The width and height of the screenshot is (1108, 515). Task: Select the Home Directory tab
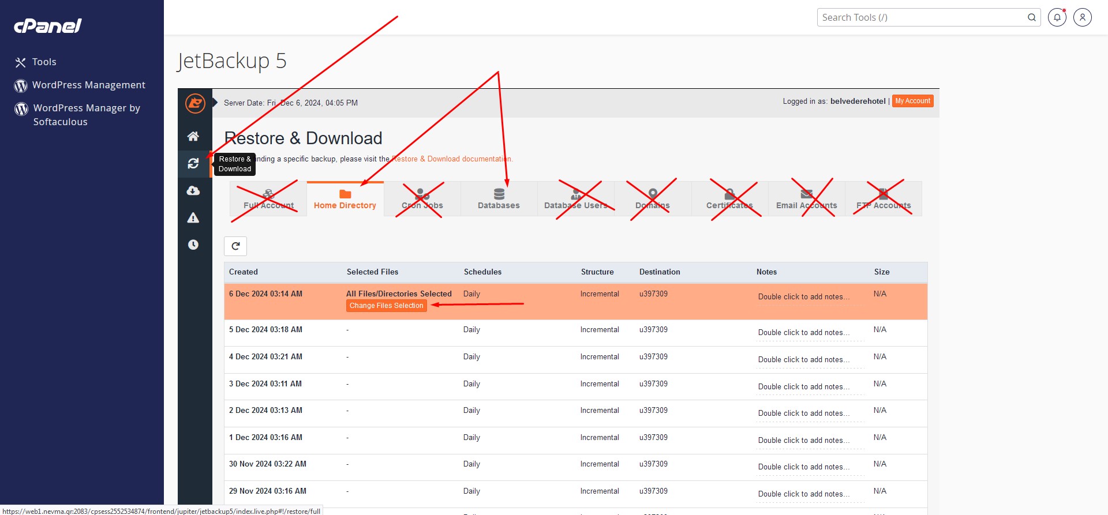(345, 199)
